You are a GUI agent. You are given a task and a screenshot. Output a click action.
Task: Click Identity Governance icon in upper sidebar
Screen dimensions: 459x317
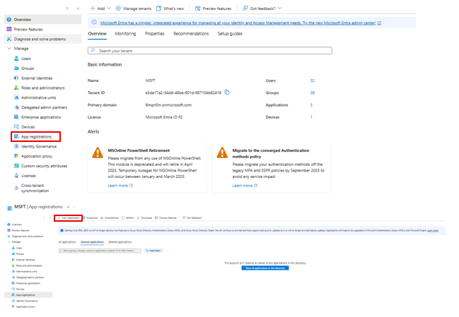click(x=16, y=146)
